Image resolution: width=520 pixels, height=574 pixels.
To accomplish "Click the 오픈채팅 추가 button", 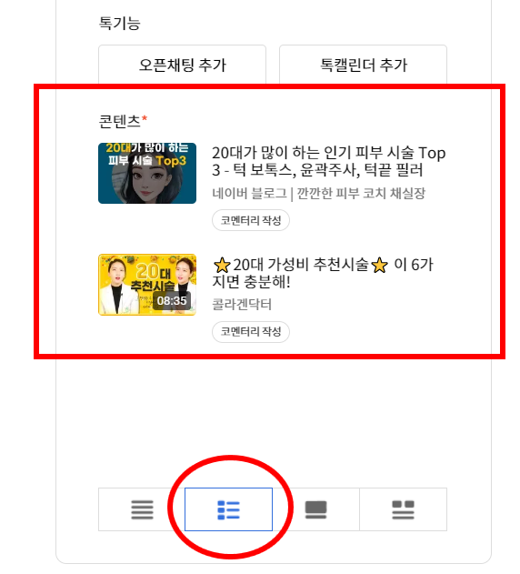I will point(182,65).
